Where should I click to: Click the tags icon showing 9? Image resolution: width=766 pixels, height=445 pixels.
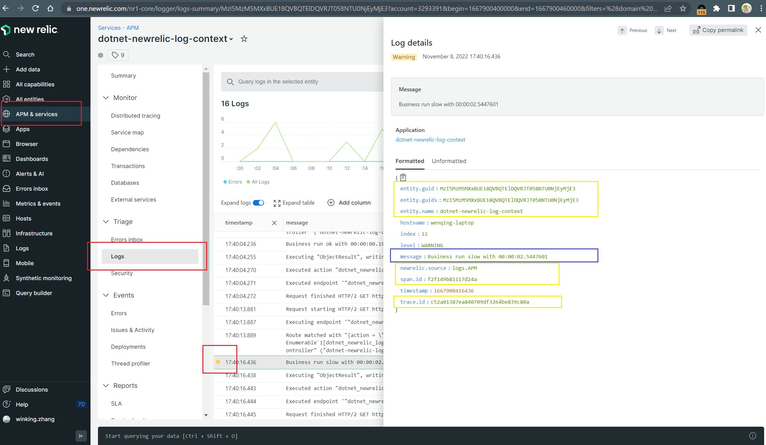point(118,55)
